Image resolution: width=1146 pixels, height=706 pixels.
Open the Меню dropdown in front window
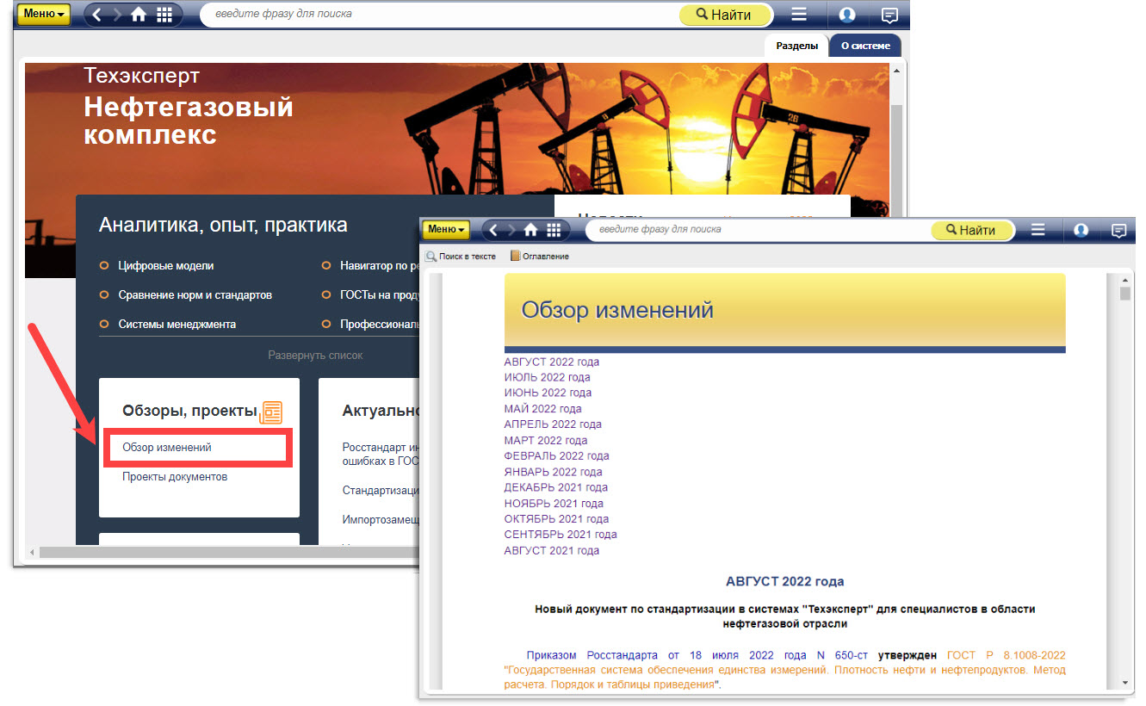click(445, 230)
